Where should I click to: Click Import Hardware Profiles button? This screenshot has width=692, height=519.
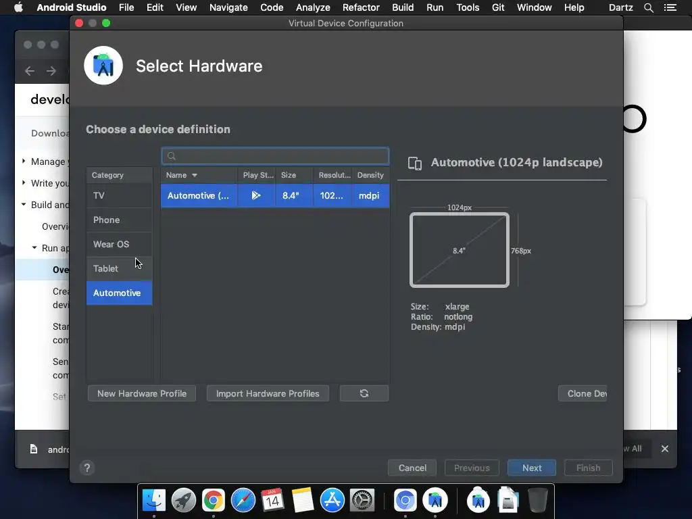click(x=268, y=394)
